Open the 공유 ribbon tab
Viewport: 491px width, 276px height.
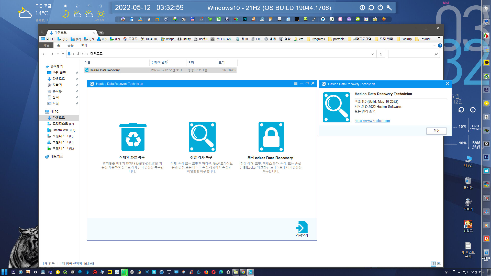click(70, 45)
